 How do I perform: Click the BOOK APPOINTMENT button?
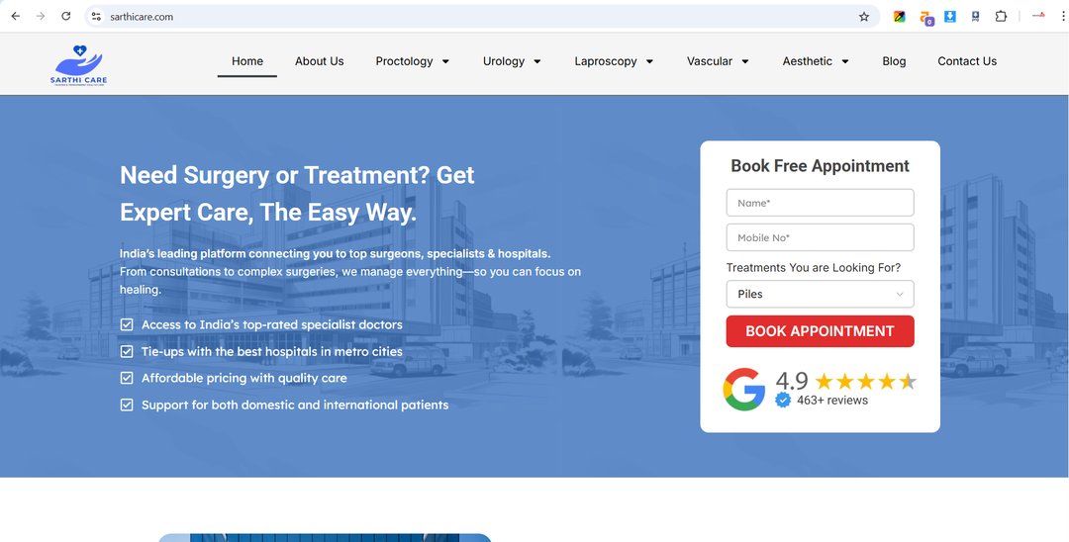[820, 331]
